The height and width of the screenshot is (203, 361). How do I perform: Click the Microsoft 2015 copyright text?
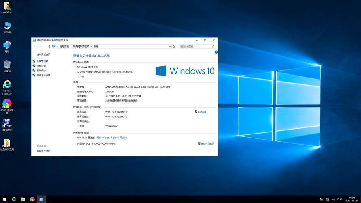click(x=105, y=72)
